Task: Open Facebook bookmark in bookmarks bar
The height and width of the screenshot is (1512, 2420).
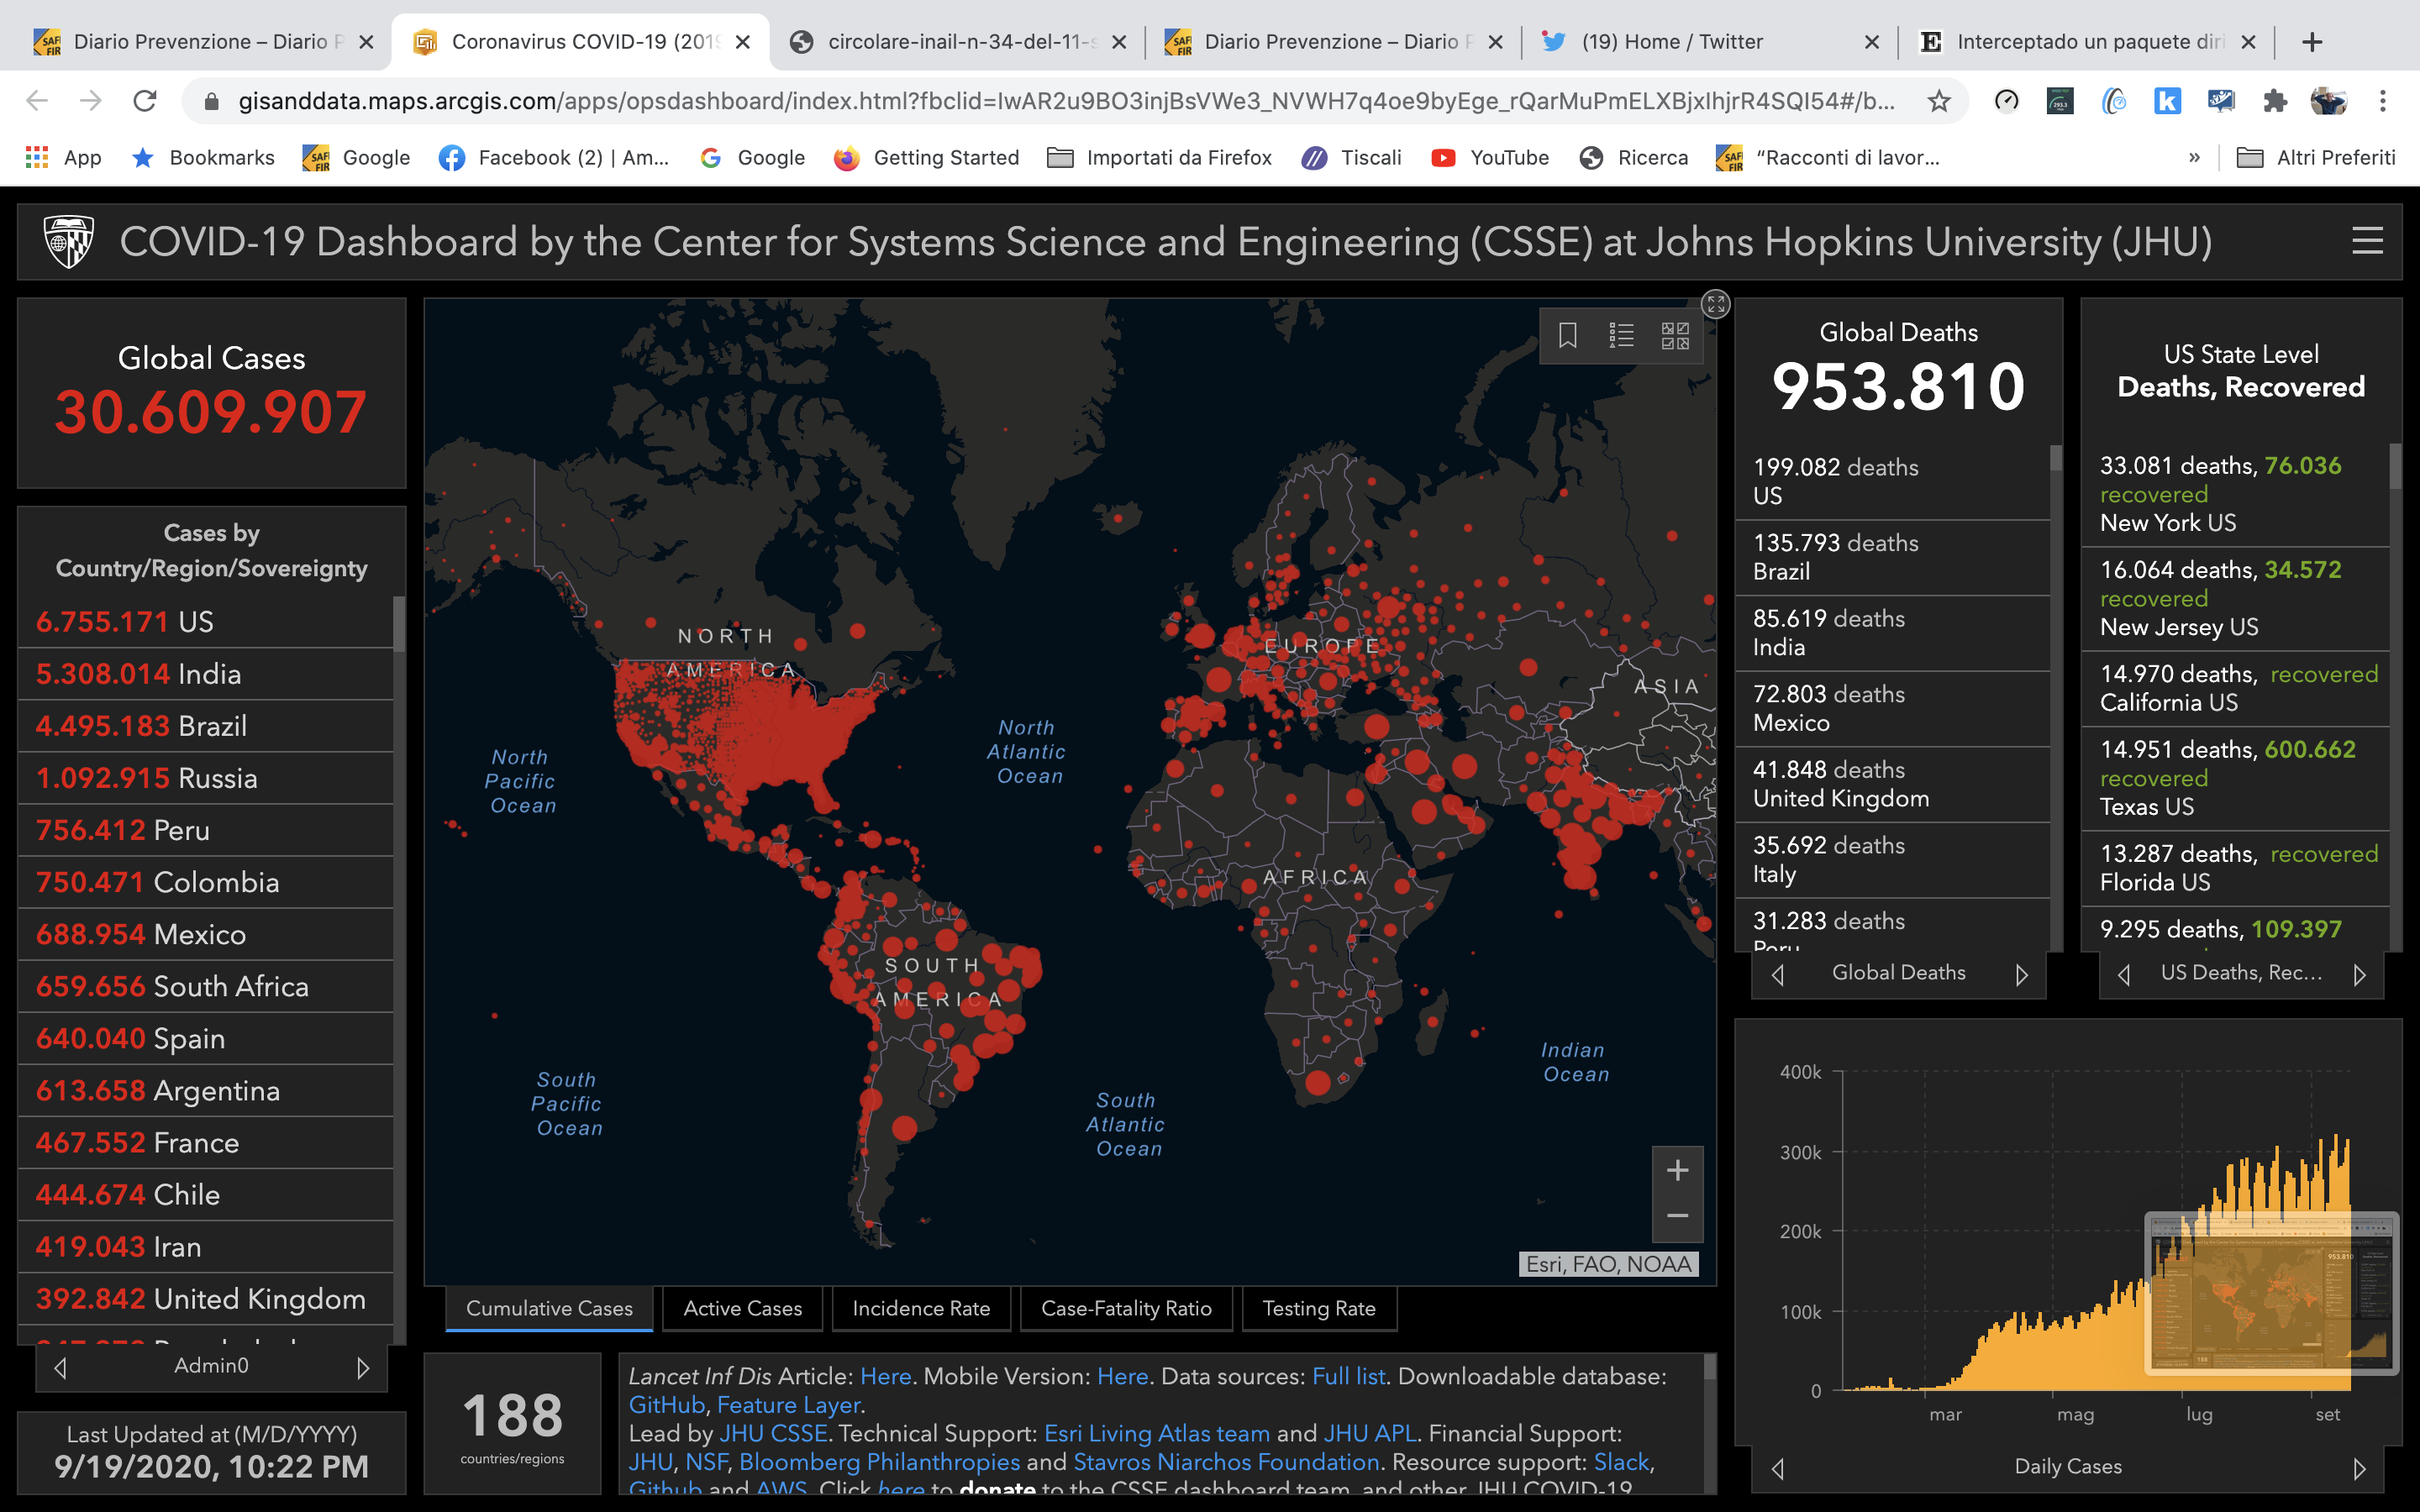Action: [554, 158]
